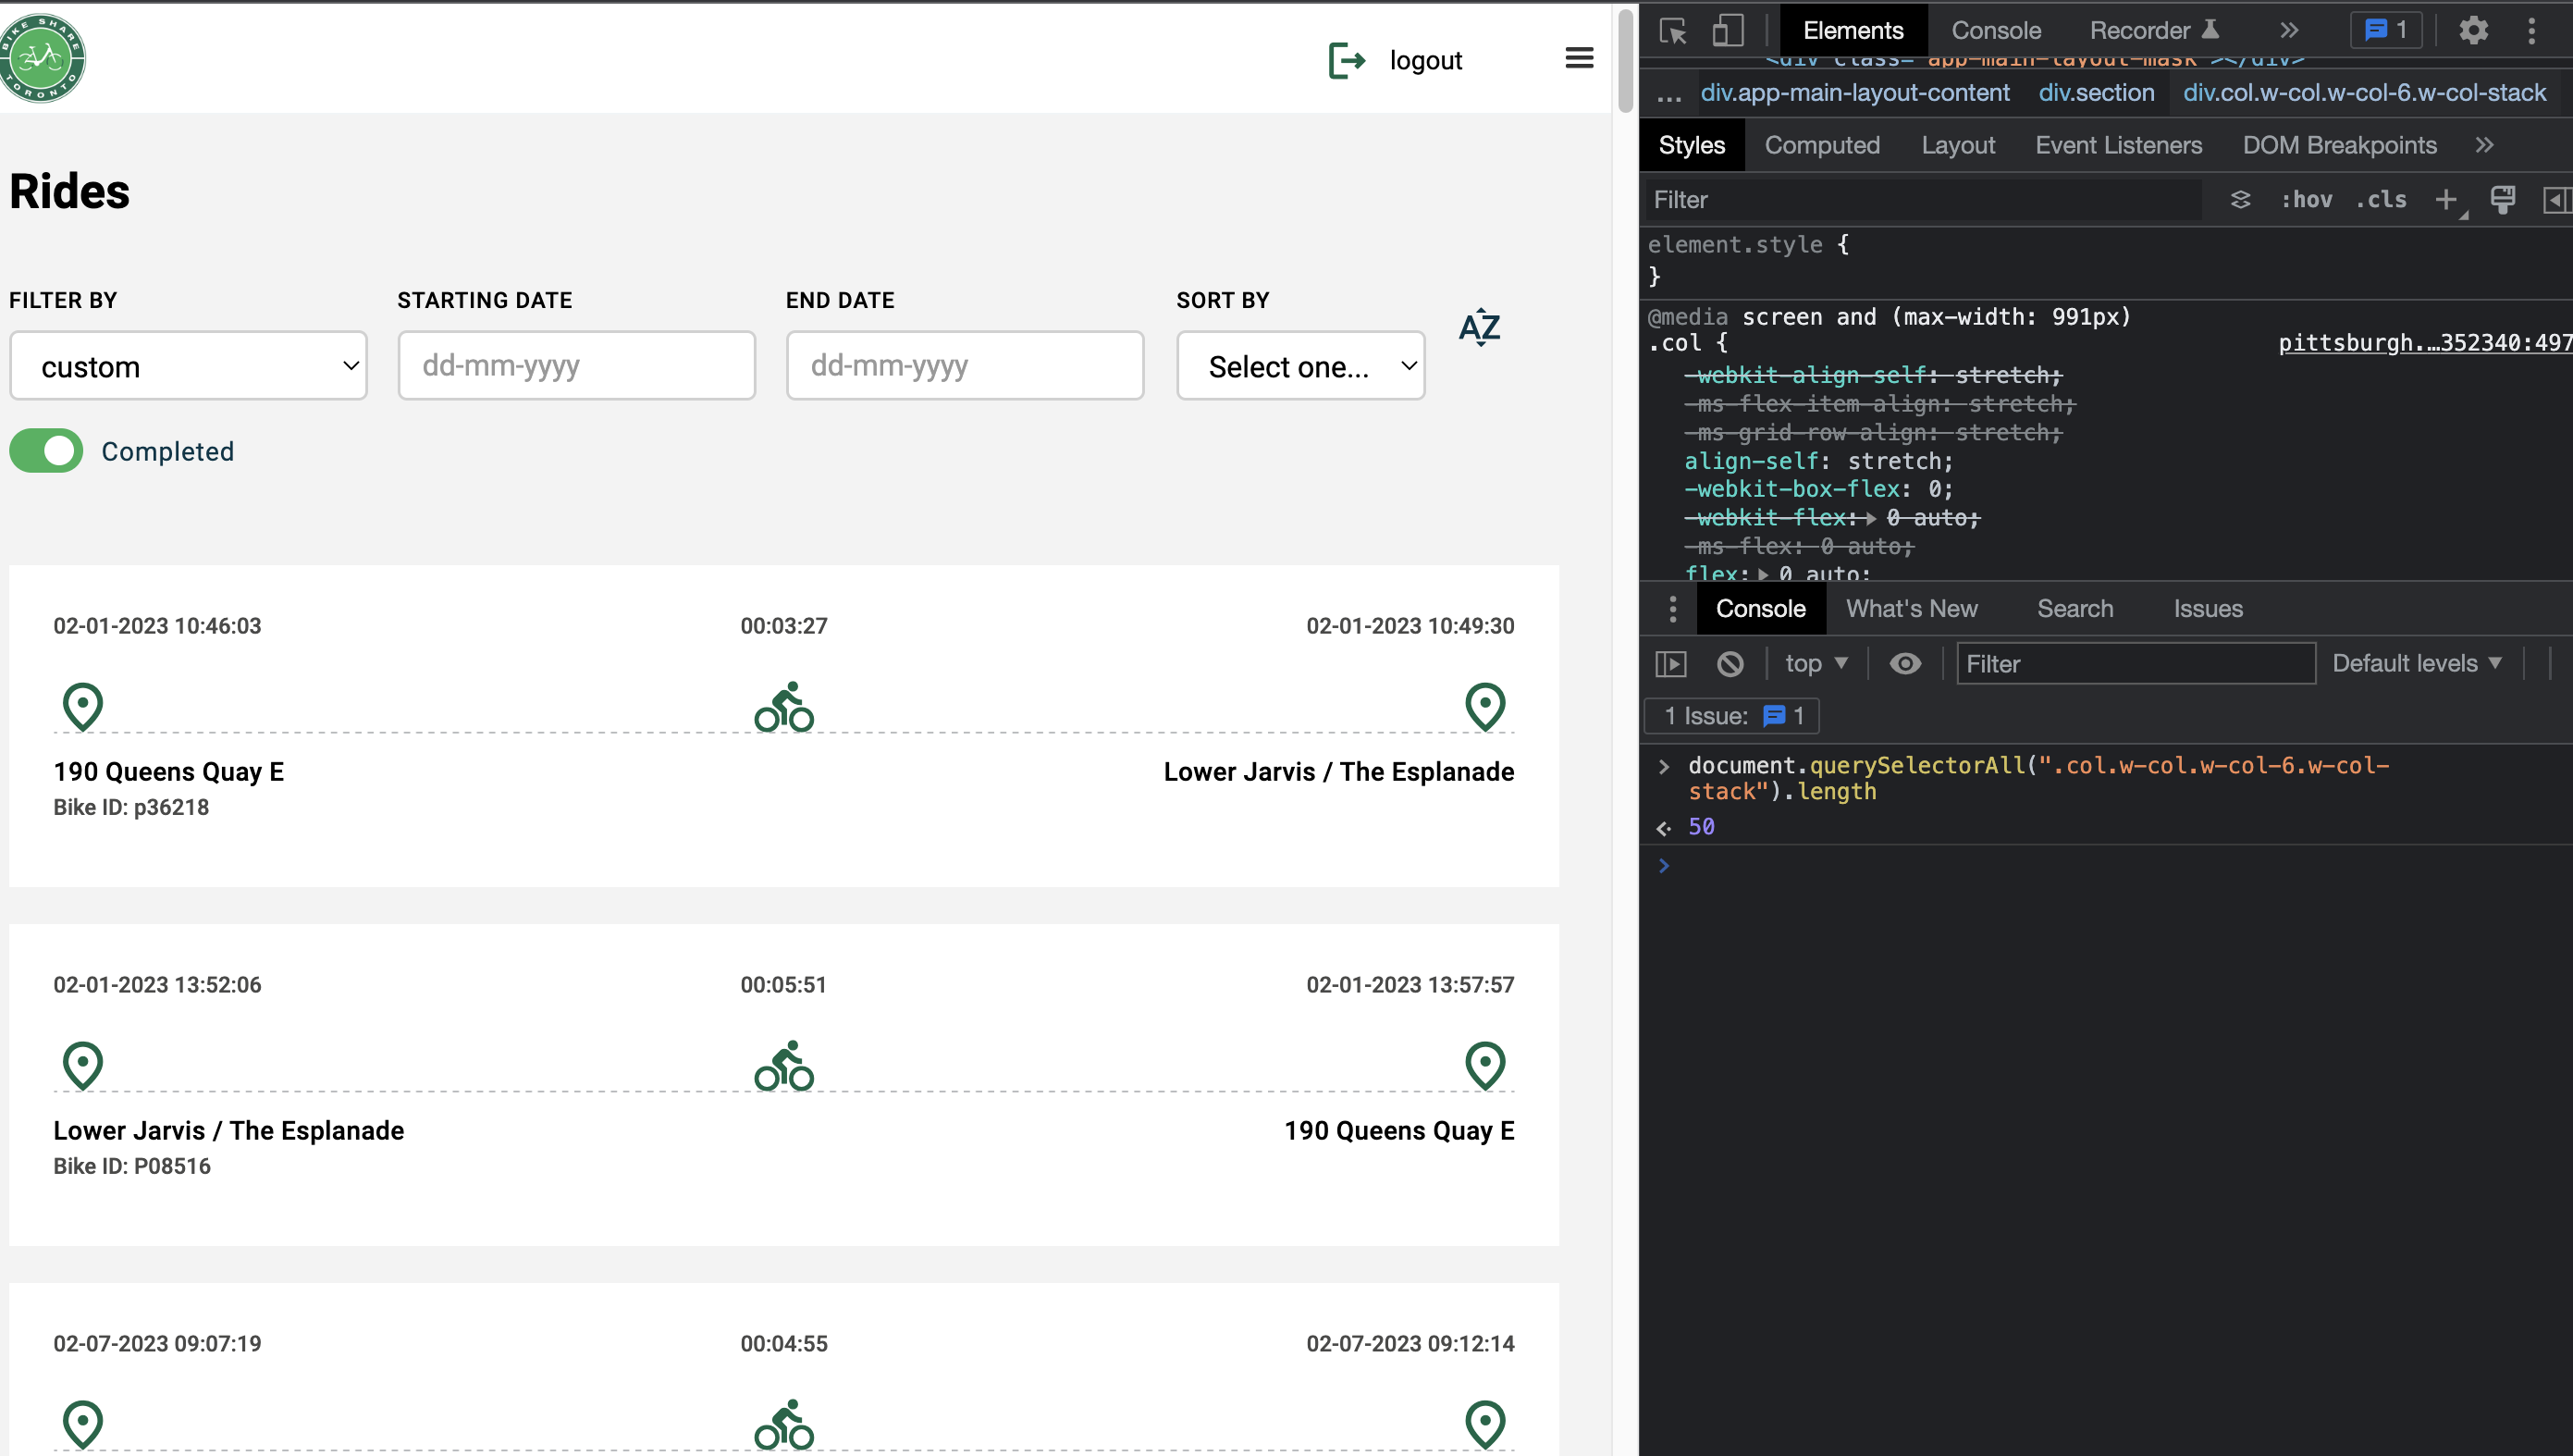Open the Filter By custom dropdown
The height and width of the screenshot is (1456, 2573).
188,366
